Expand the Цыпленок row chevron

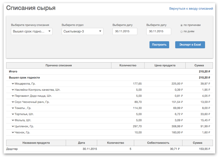[x=13, y=126]
